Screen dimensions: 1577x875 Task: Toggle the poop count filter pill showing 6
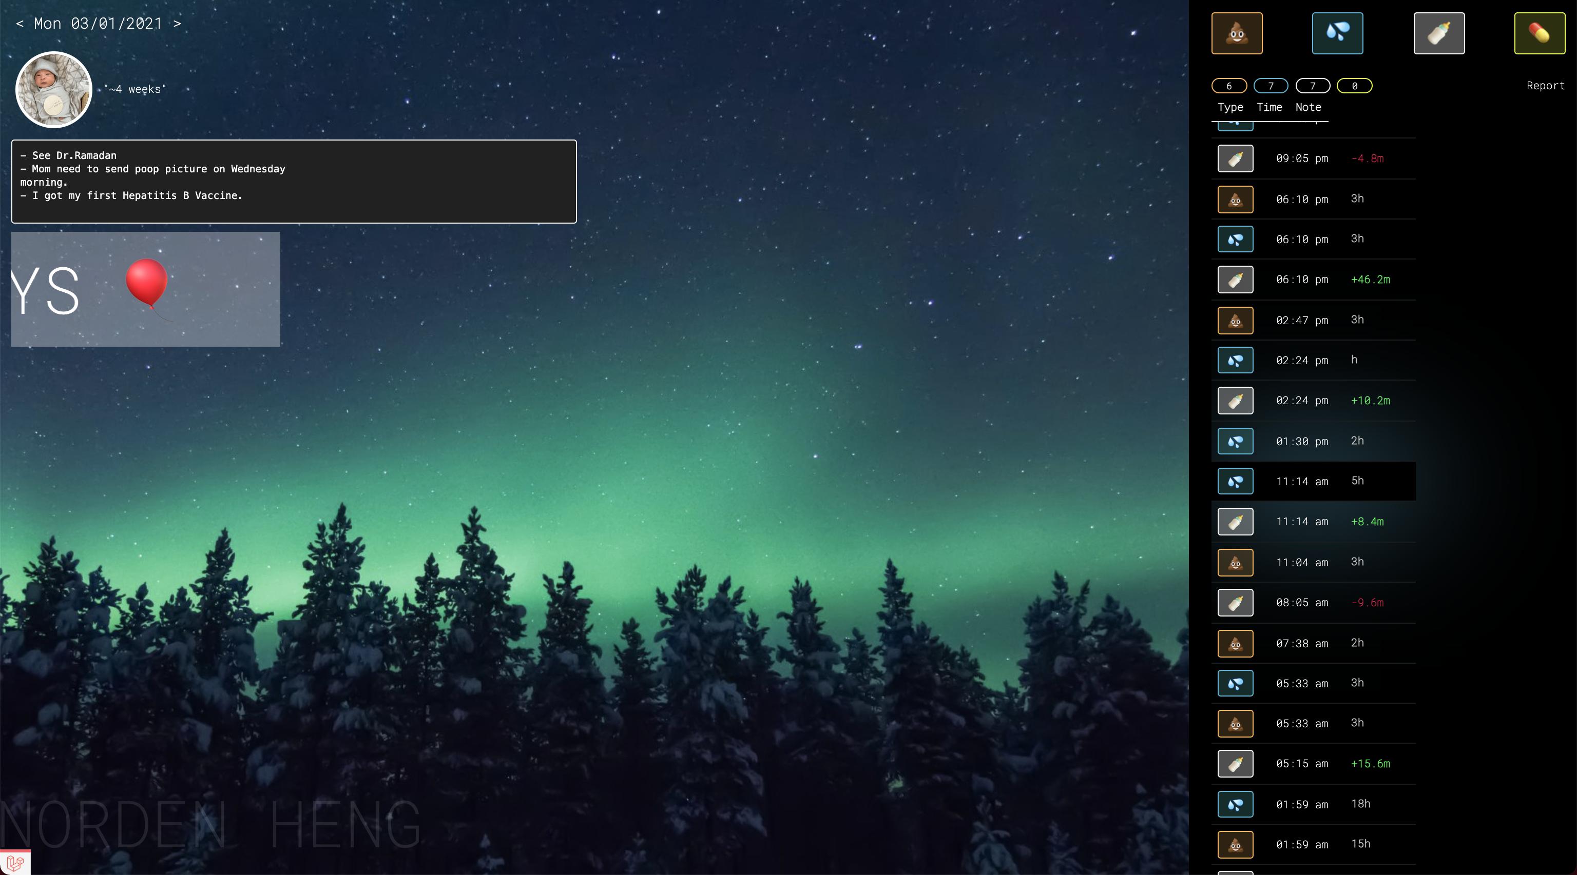click(1228, 86)
